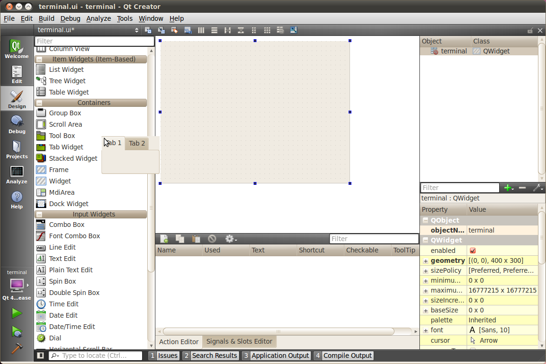Screen dimensions: 546x364
Task: Toggle sidebar visibility icon in status bar
Action: tap(41, 355)
